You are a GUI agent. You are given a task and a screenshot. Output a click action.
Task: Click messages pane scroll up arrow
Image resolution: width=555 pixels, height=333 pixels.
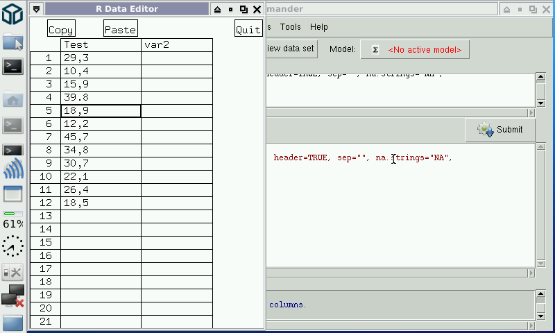pyautogui.click(x=541, y=293)
